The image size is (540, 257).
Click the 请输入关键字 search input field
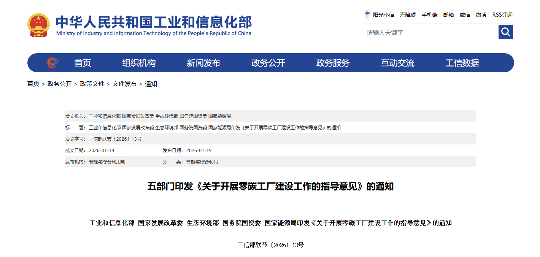[430, 32]
